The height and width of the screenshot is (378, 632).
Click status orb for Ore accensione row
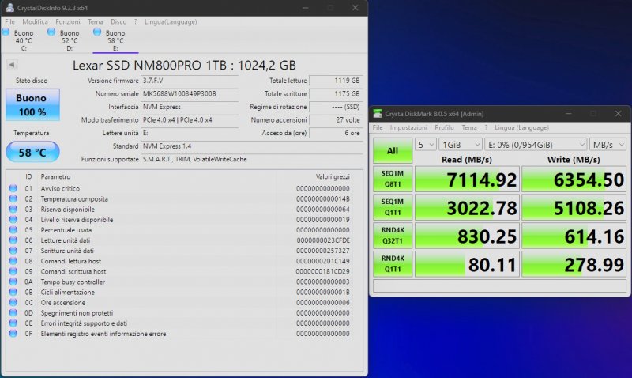[13, 302]
